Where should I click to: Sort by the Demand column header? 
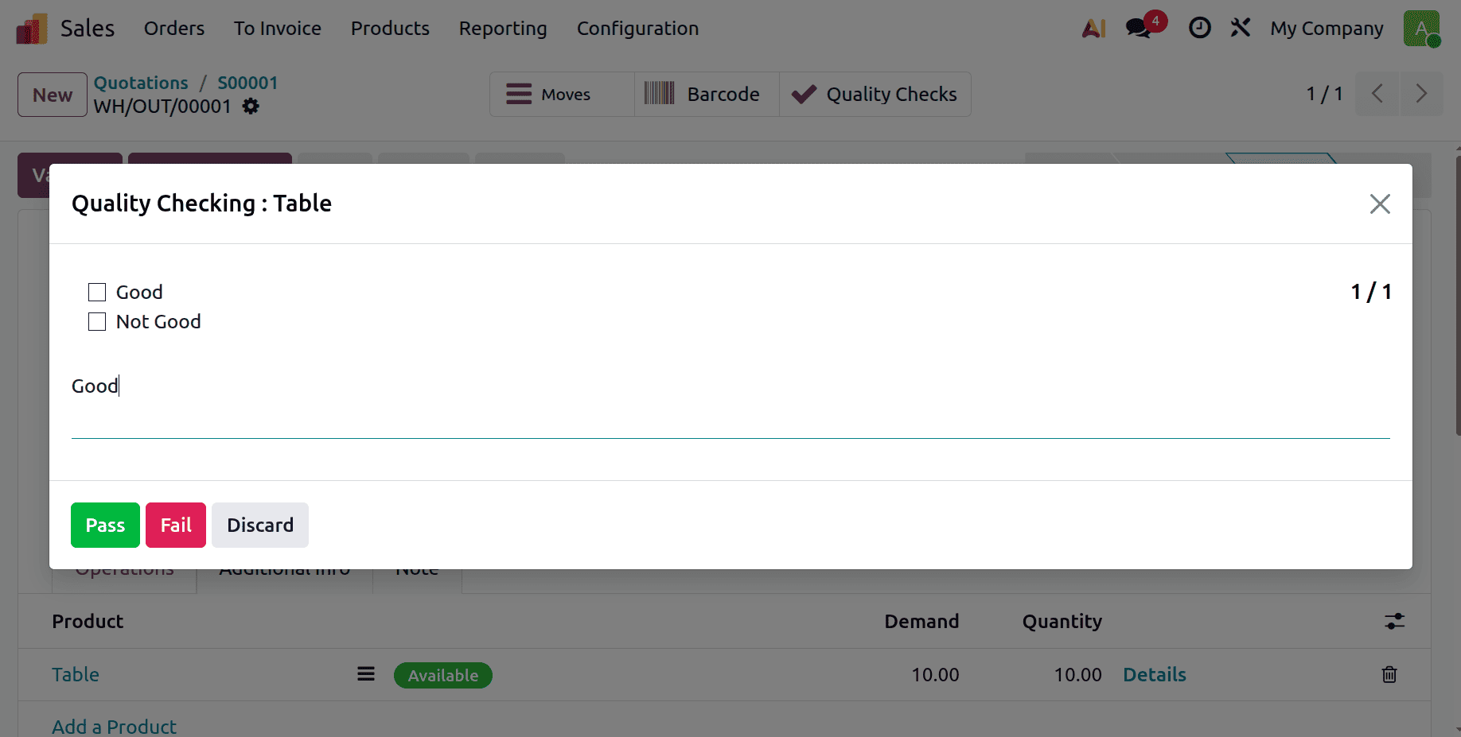pyautogui.click(x=921, y=622)
